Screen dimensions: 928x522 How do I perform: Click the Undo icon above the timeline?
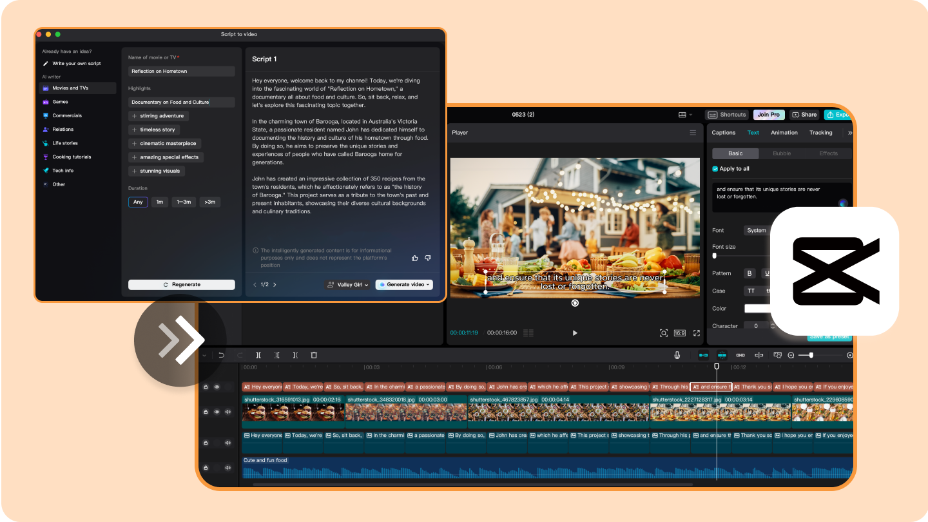pos(222,355)
